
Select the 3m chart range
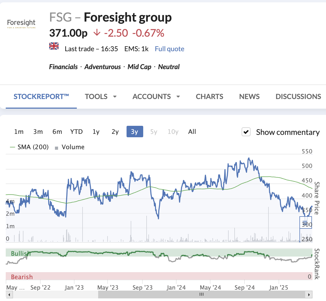pyautogui.click(x=38, y=132)
